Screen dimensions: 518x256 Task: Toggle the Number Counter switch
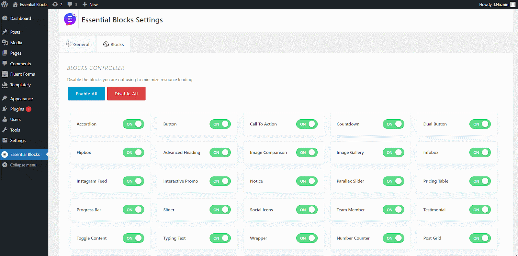pyautogui.click(x=393, y=238)
